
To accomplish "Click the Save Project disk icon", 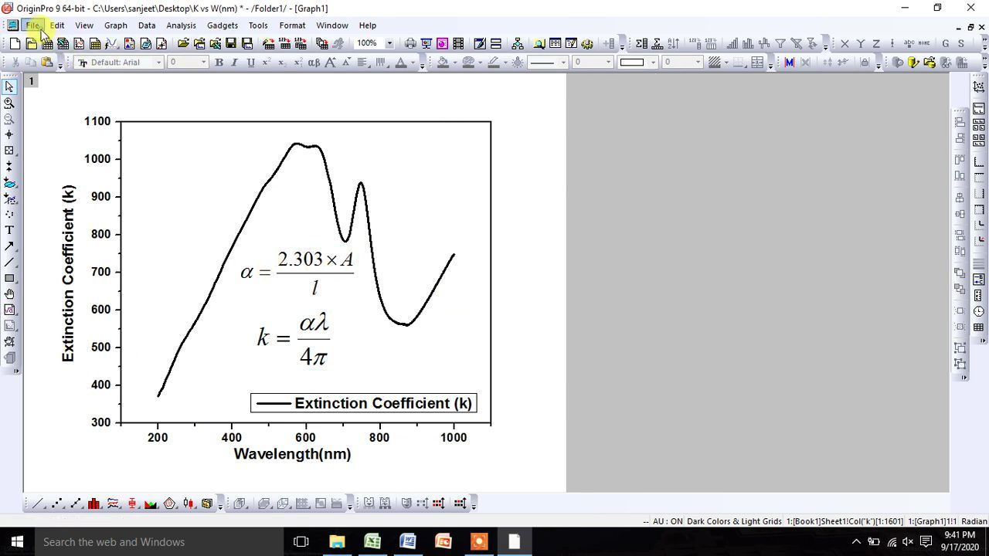I will point(231,43).
